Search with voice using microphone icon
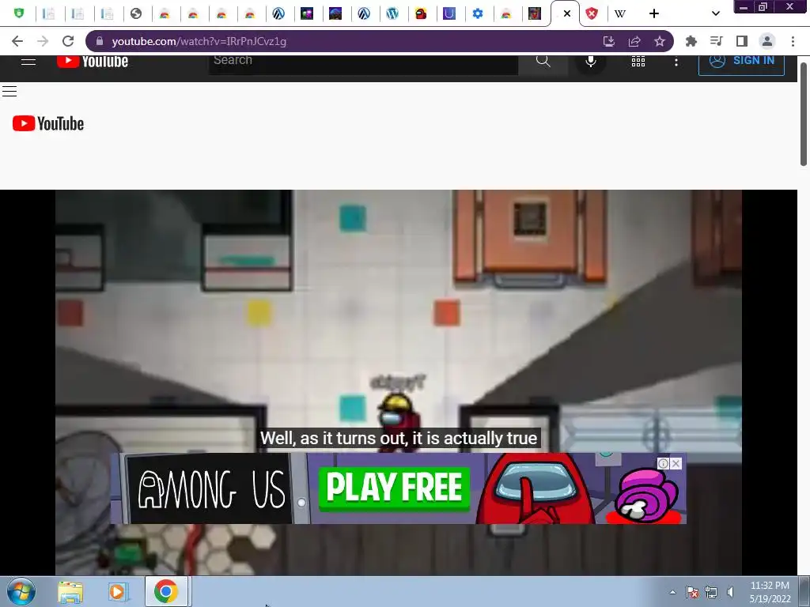810x607 pixels. tap(590, 61)
